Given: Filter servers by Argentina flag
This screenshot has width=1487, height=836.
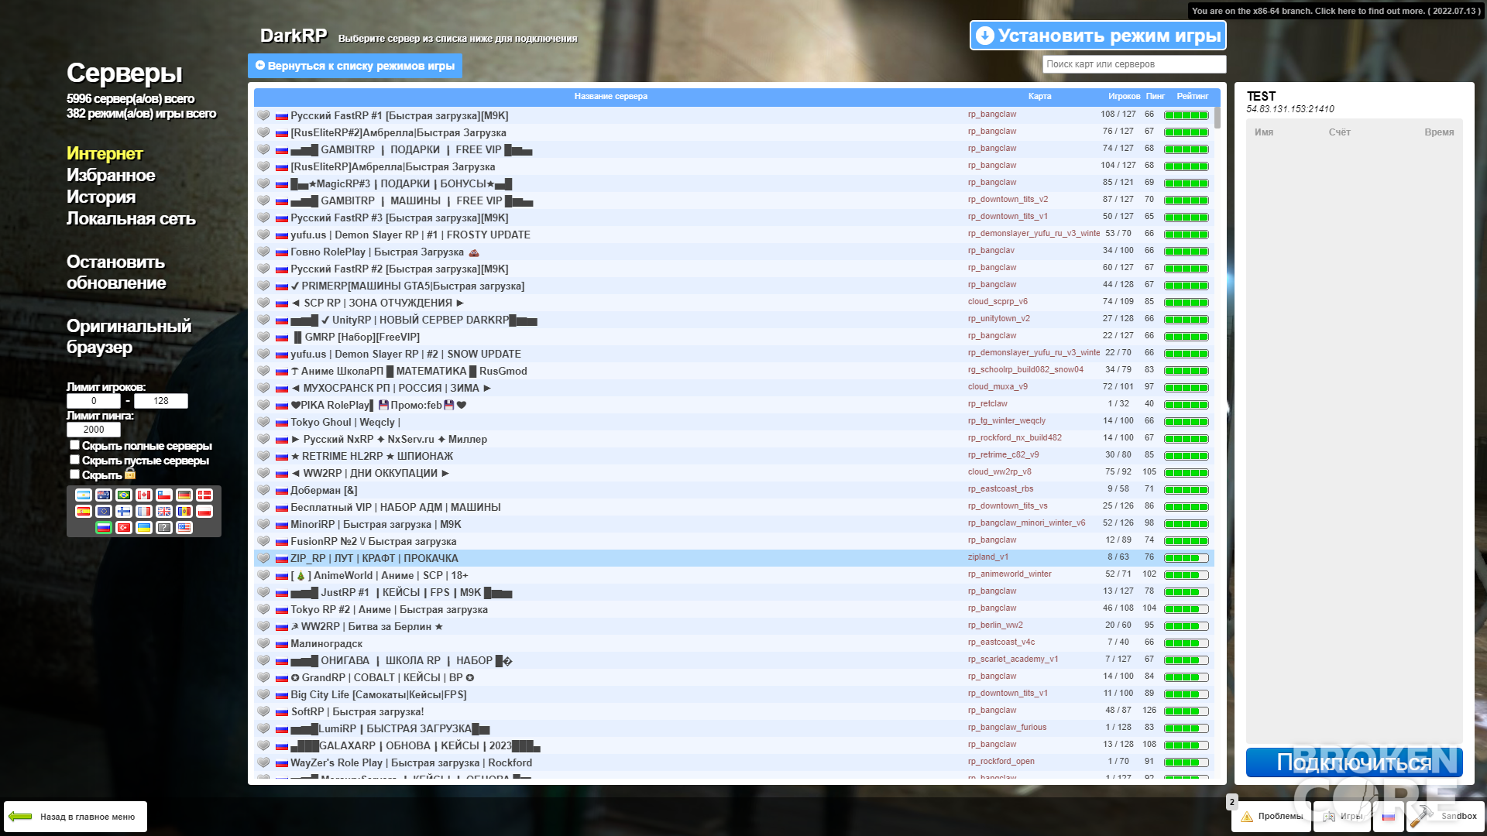Looking at the screenshot, I should [84, 495].
